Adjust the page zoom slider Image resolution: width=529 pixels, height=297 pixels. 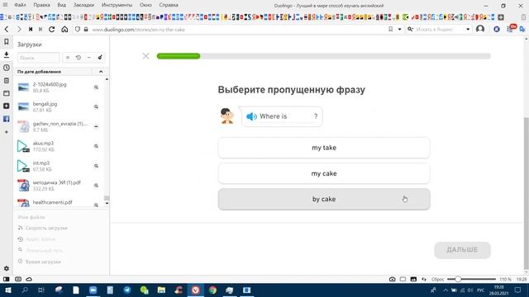(471, 279)
